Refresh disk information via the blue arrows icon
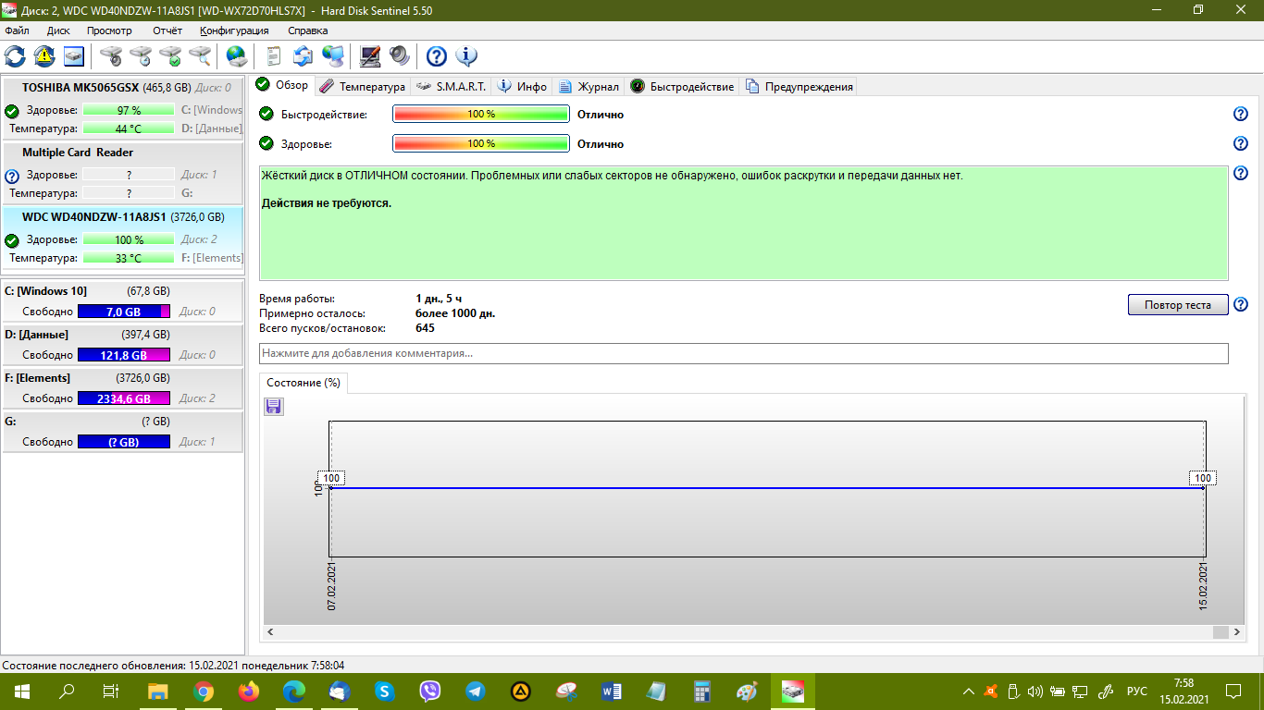The width and height of the screenshot is (1264, 710). [15, 56]
